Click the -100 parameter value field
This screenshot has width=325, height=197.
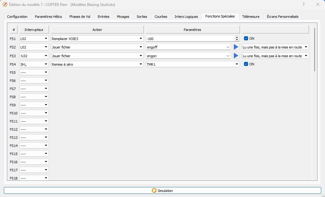point(190,38)
